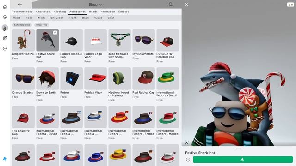Select the Robox item thumbnail
The width and height of the screenshot is (296, 166).
click(72, 78)
